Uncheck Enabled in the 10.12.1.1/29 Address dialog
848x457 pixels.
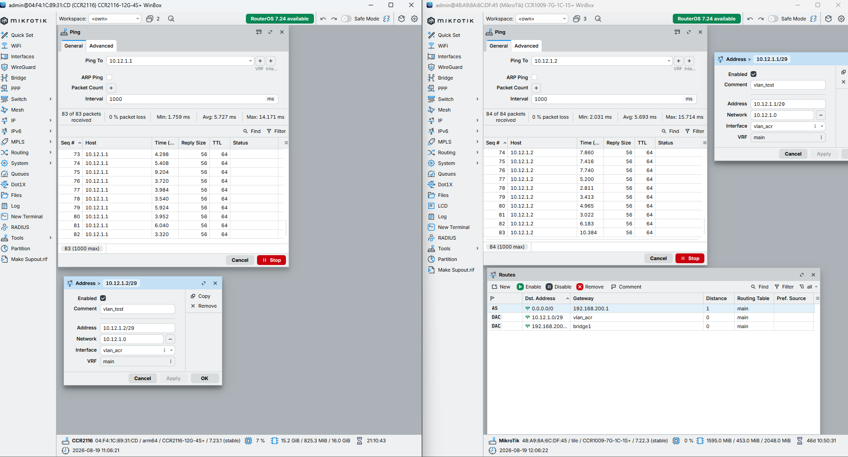coord(754,74)
